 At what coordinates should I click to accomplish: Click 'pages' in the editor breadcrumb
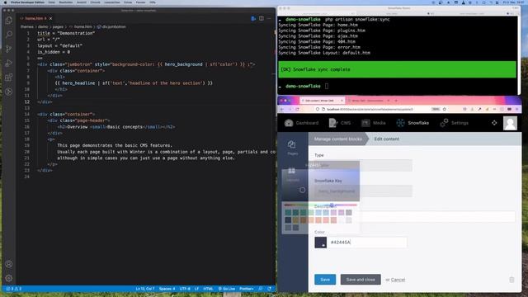coord(58,26)
